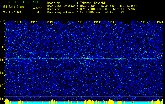Click the 1315 time marker
Screen dimensions: 165x104
[81, 22]
